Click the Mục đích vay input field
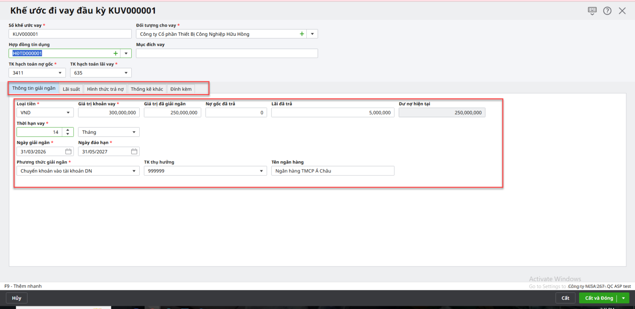The height and width of the screenshot is (309, 635). point(227,53)
